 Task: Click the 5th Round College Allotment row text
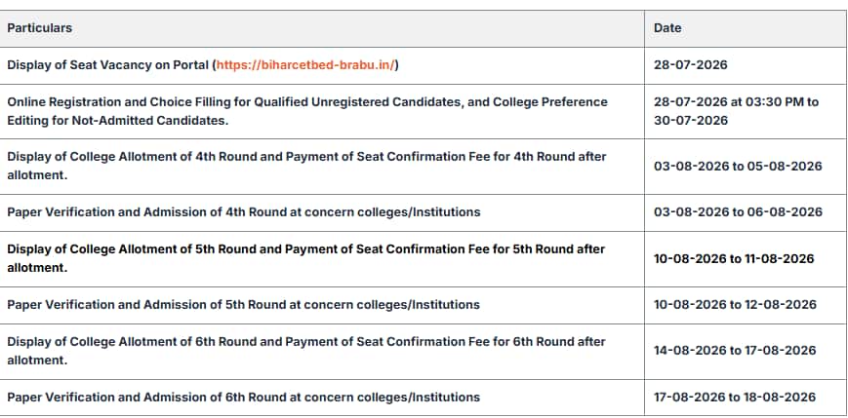pos(306,258)
